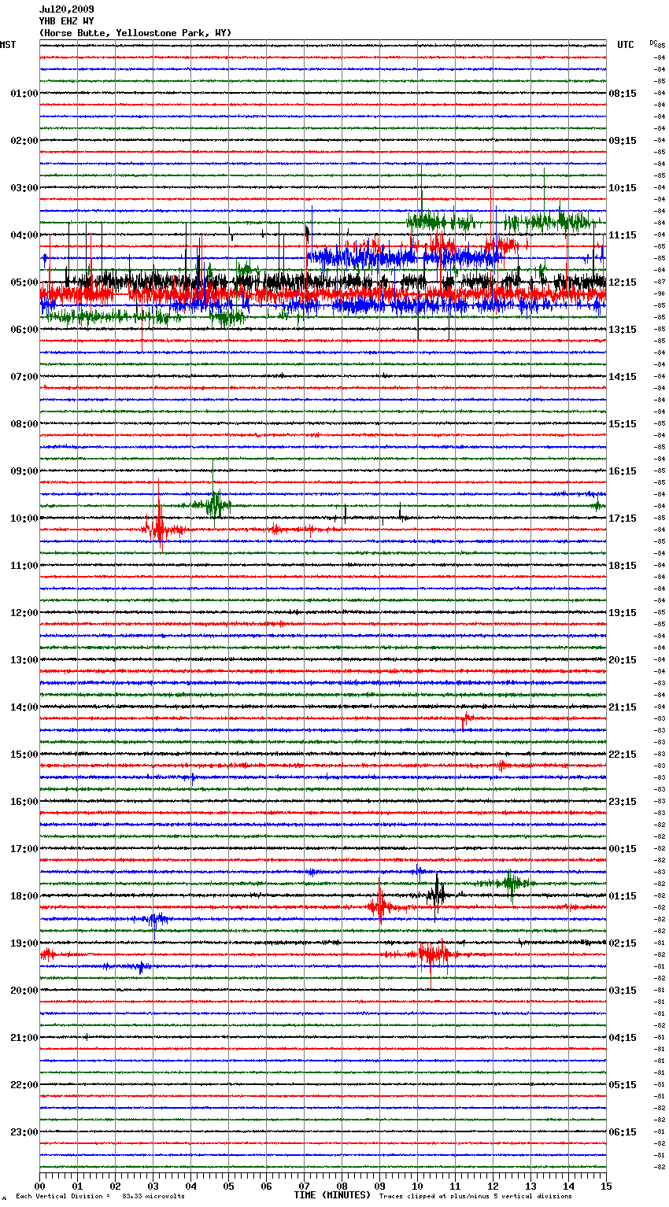Screen dimensions: 669x1207
Task: Click the "UTC" column header
Action: pos(626,45)
